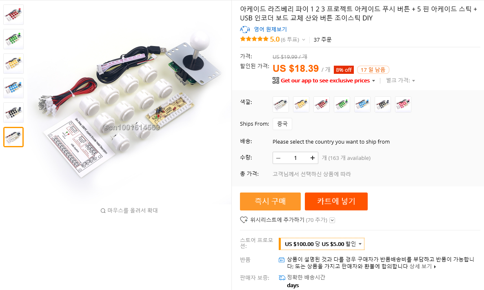The width and height of the screenshot is (484, 290).
Task: Choose the green button kit color option
Action: [342, 104]
